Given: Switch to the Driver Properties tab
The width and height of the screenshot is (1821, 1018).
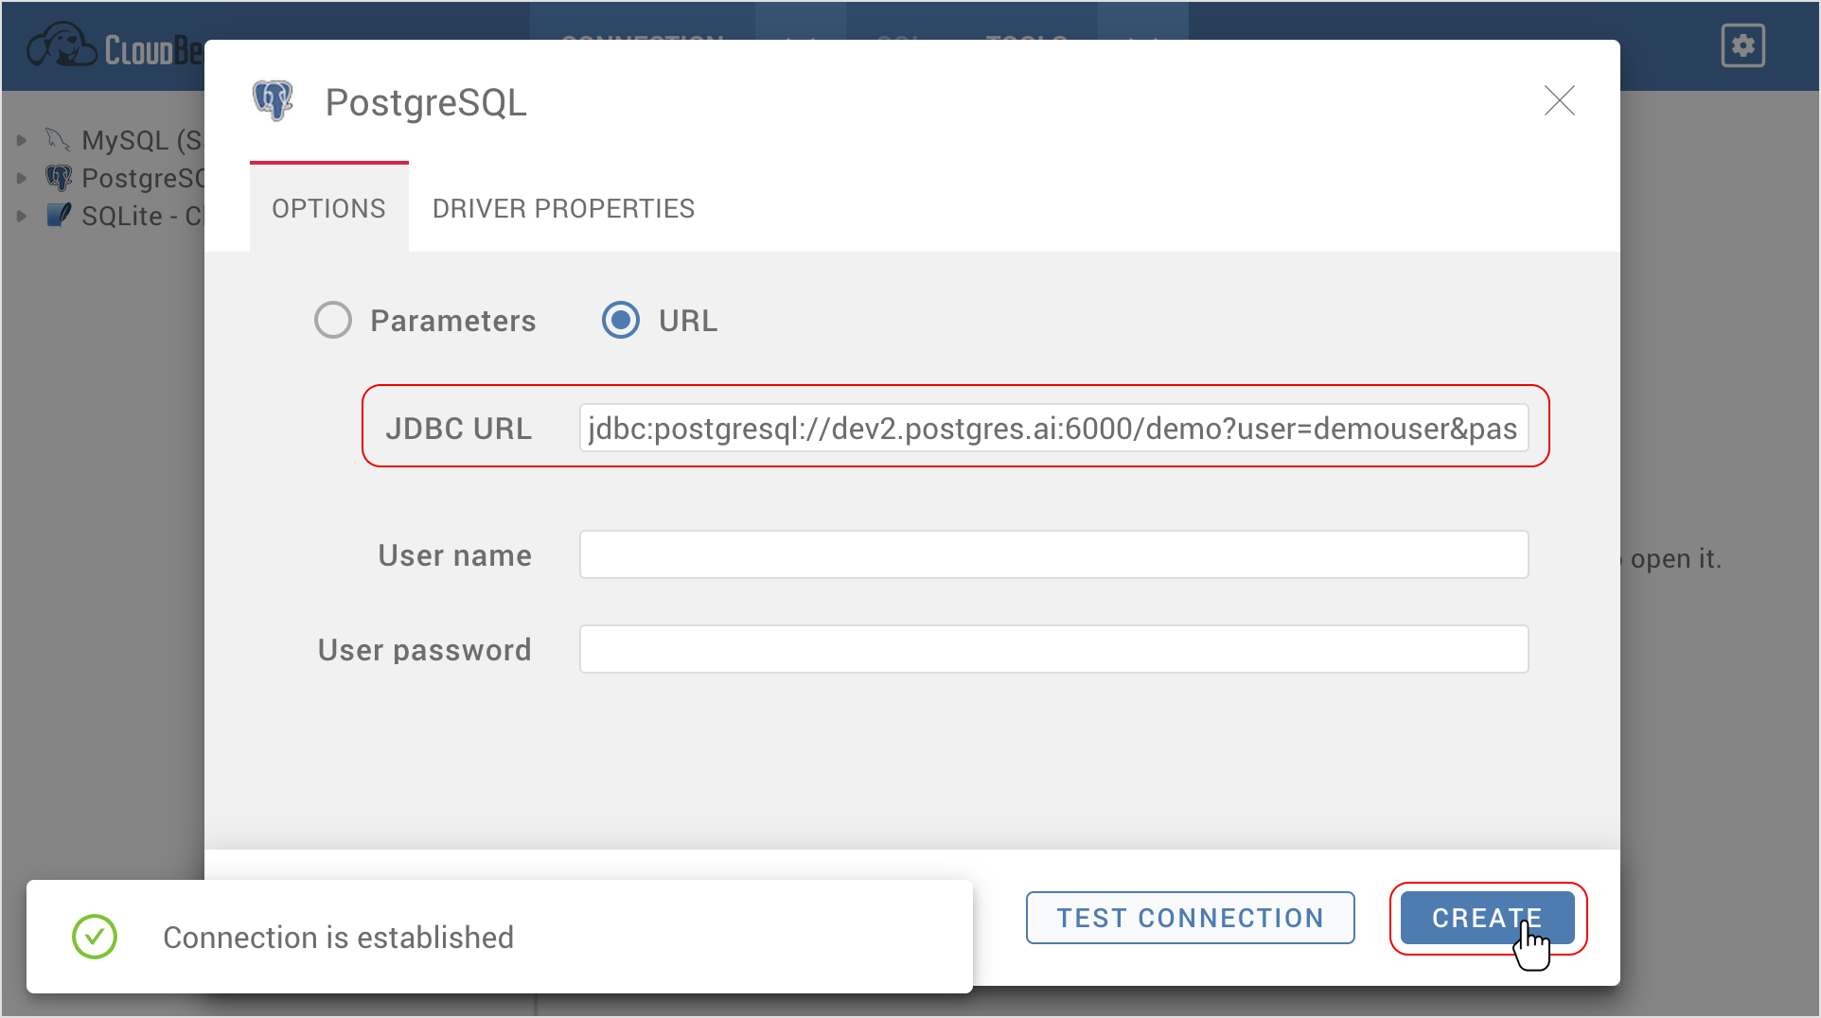Looking at the screenshot, I should 563,208.
